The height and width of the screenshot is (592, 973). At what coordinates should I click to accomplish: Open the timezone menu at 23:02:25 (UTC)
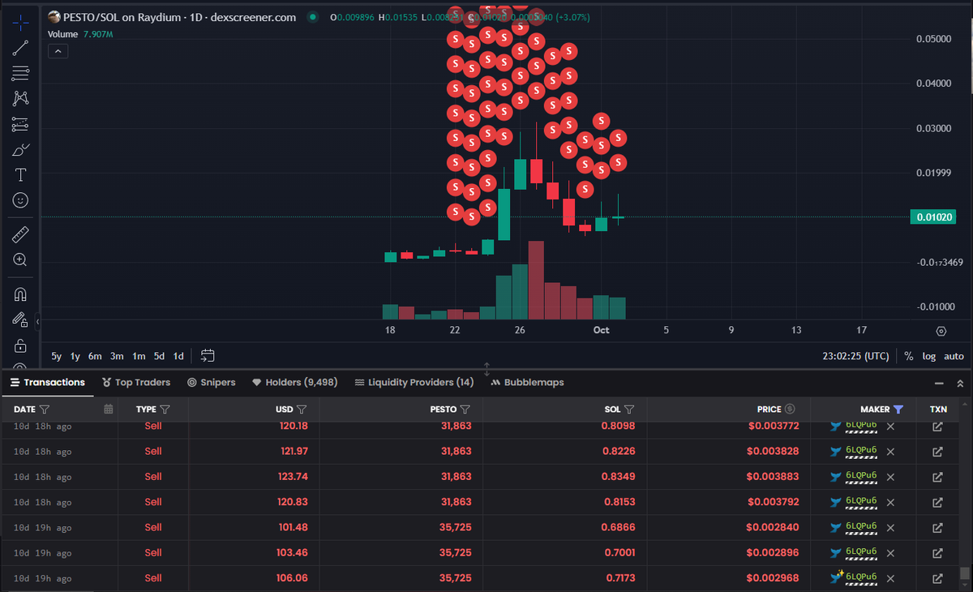coord(855,356)
